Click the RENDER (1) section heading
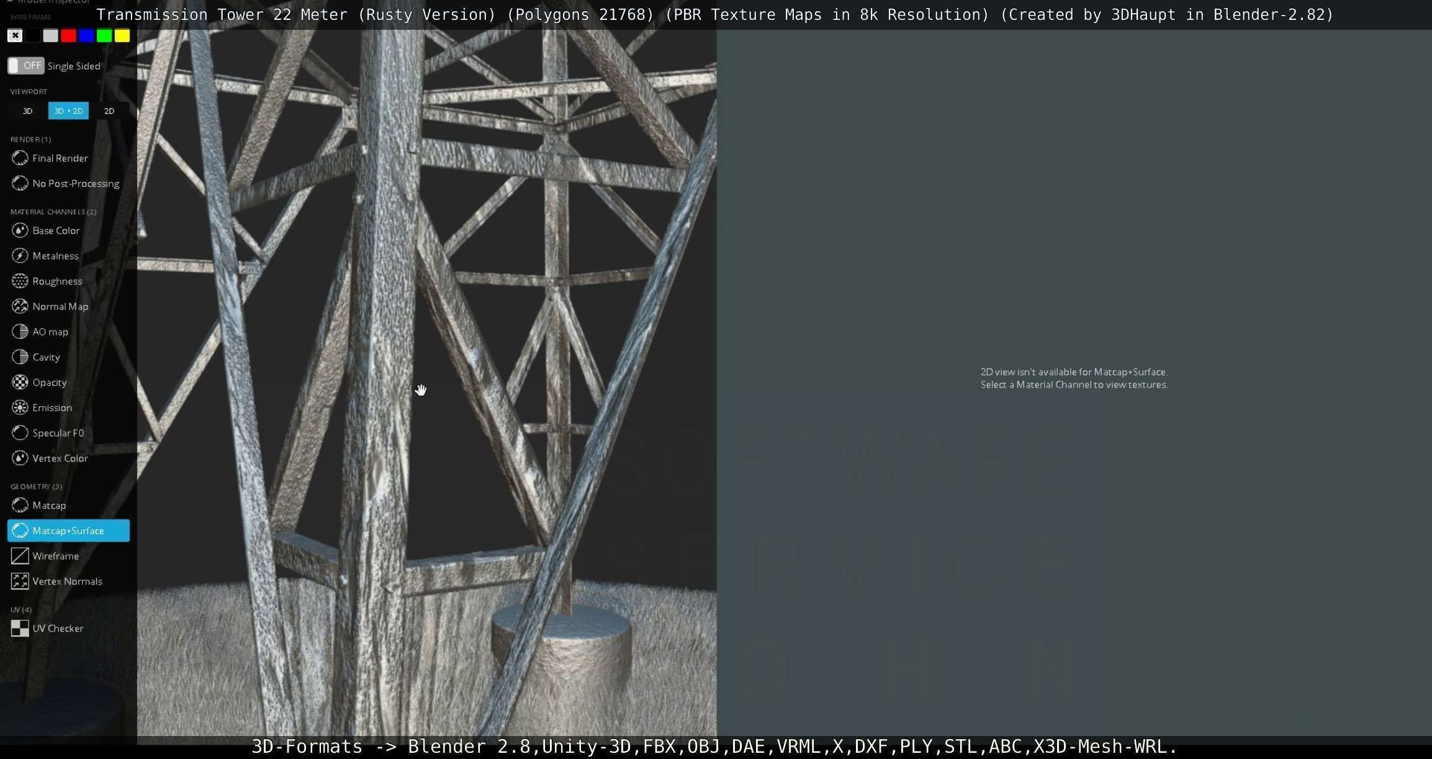This screenshot has height=759, width=1432. coord(30,139)
